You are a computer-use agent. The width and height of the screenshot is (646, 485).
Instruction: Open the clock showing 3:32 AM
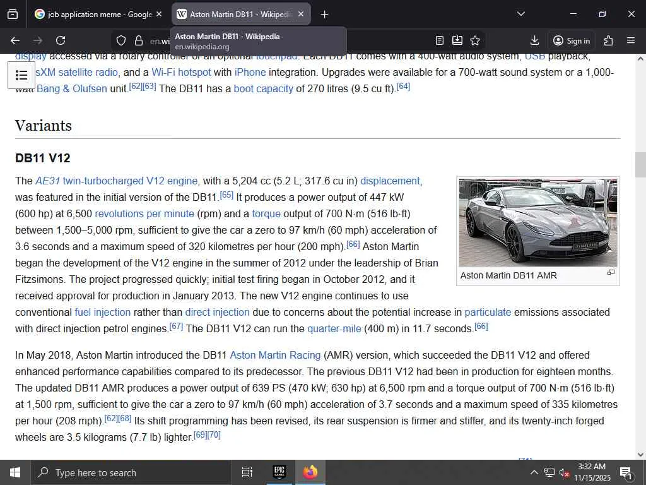pos(592,472)
